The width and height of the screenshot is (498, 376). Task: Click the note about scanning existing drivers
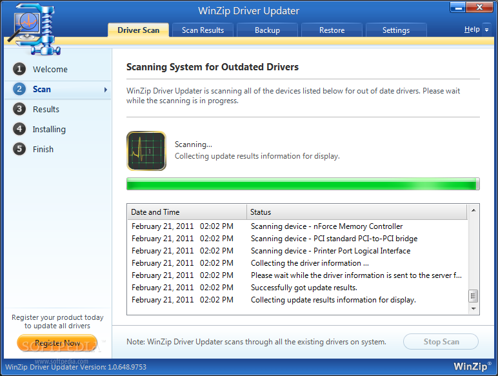tap(256, 342)
